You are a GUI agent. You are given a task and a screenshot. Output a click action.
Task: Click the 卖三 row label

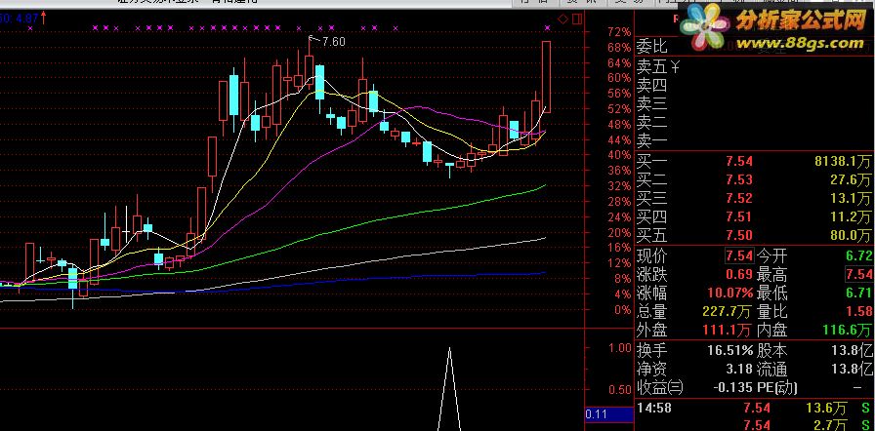(x=651, y=103)
